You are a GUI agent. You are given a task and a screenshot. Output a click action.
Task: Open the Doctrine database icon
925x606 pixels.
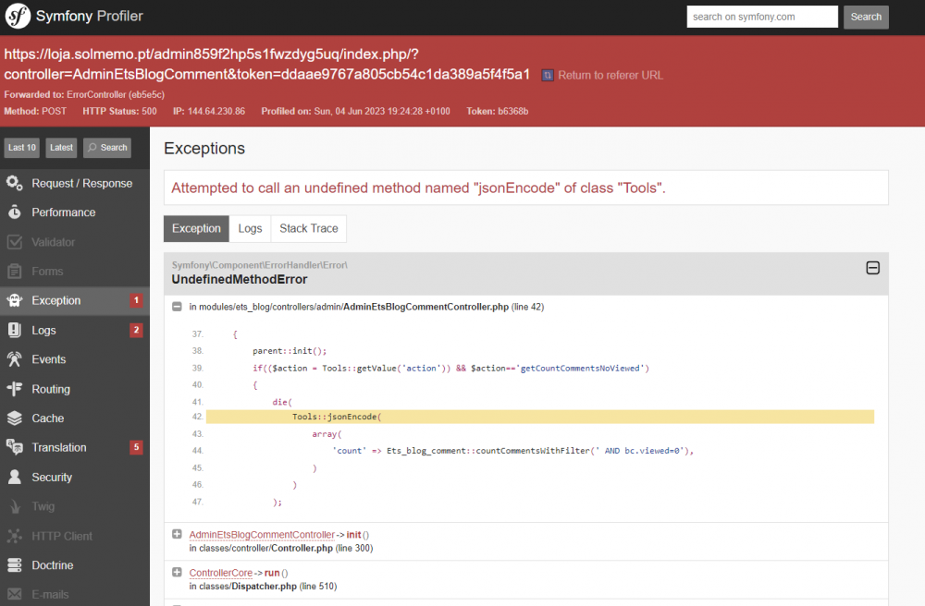(x=15, y=565)
